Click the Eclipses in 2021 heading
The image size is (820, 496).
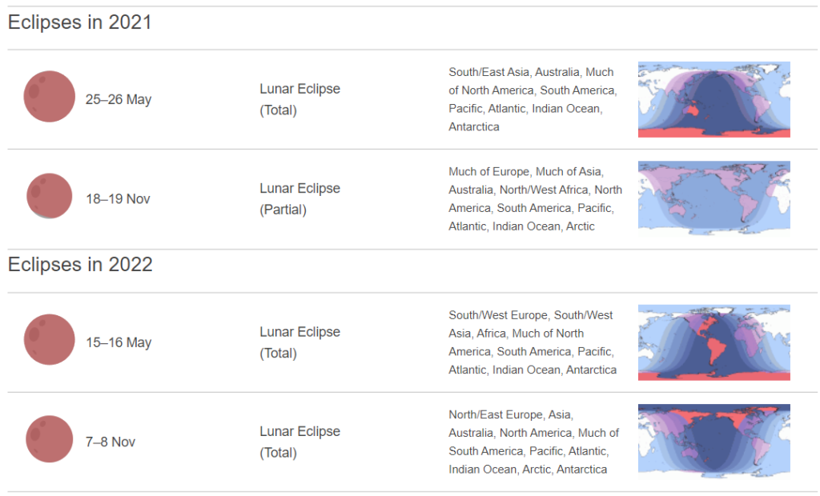[x=79, y=22]
